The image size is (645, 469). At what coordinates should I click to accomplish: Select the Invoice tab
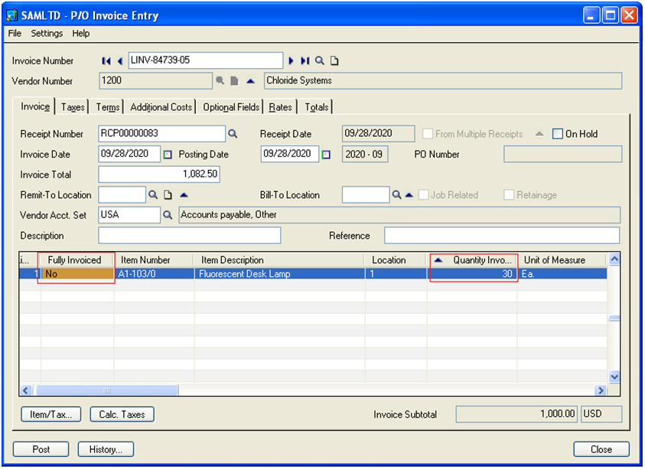pyautogui.click(x=35, y=106)
